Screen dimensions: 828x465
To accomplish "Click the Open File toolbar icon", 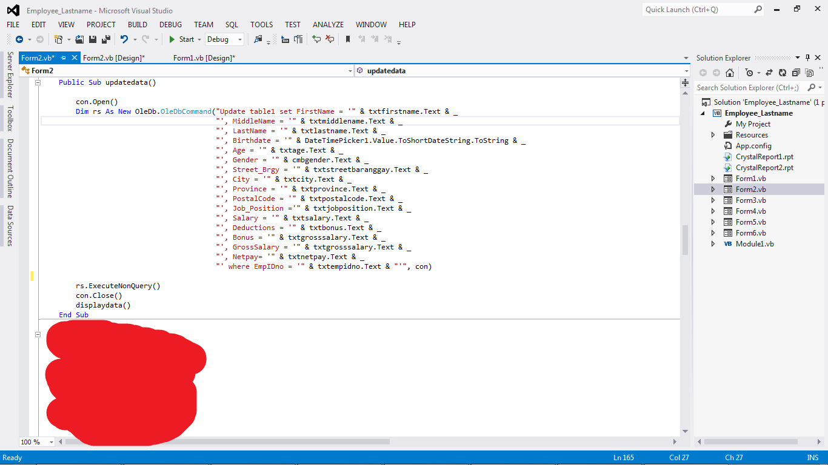I will [79, 39].
